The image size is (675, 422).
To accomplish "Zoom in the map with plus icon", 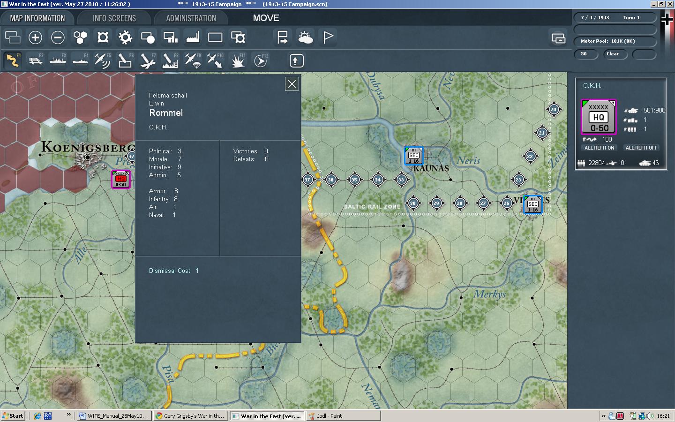I will (35, 38).
